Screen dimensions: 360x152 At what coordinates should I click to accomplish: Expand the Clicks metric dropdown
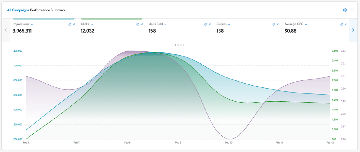pyautogui.click(x=92, y=24)
